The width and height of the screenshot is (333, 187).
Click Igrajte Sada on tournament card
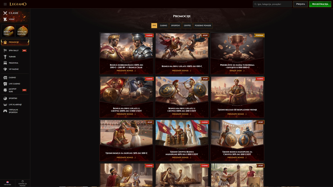(237, 71)
